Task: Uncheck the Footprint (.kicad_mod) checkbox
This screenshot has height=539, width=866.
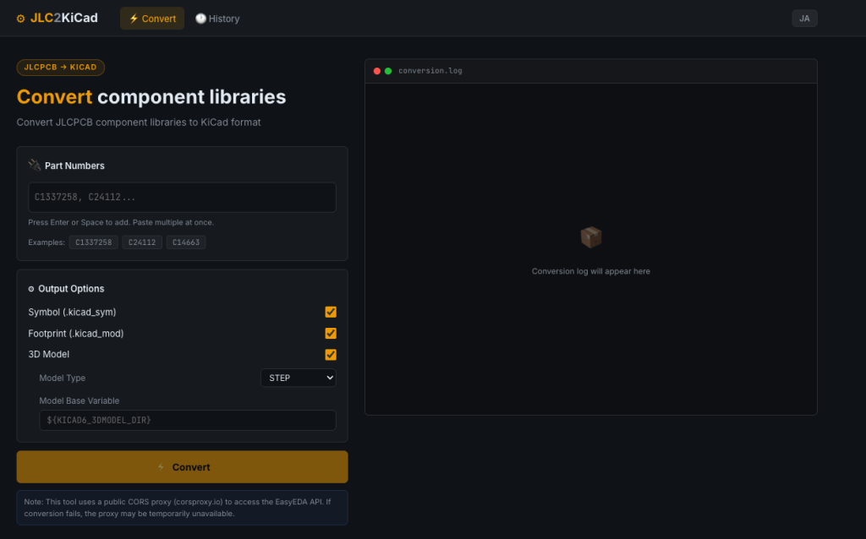Action: click(x=331, y=333)
